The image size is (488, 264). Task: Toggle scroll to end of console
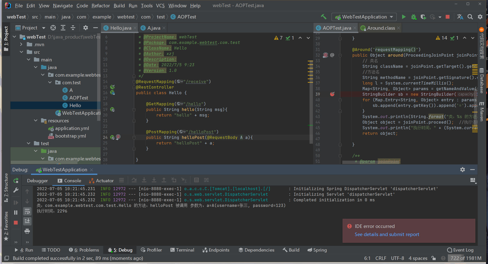tap(27, 221)
